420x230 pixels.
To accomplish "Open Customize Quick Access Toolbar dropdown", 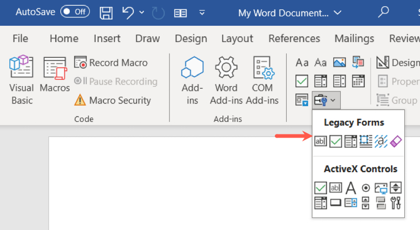I will [x=202, y=12].
